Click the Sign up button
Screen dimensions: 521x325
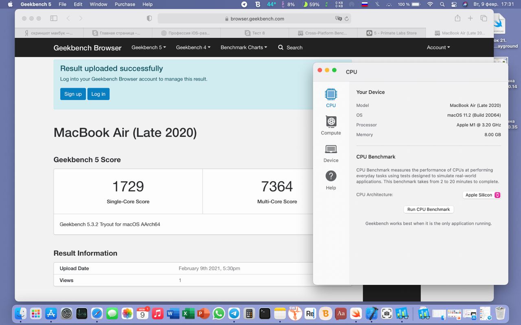(x=73, y=94)
